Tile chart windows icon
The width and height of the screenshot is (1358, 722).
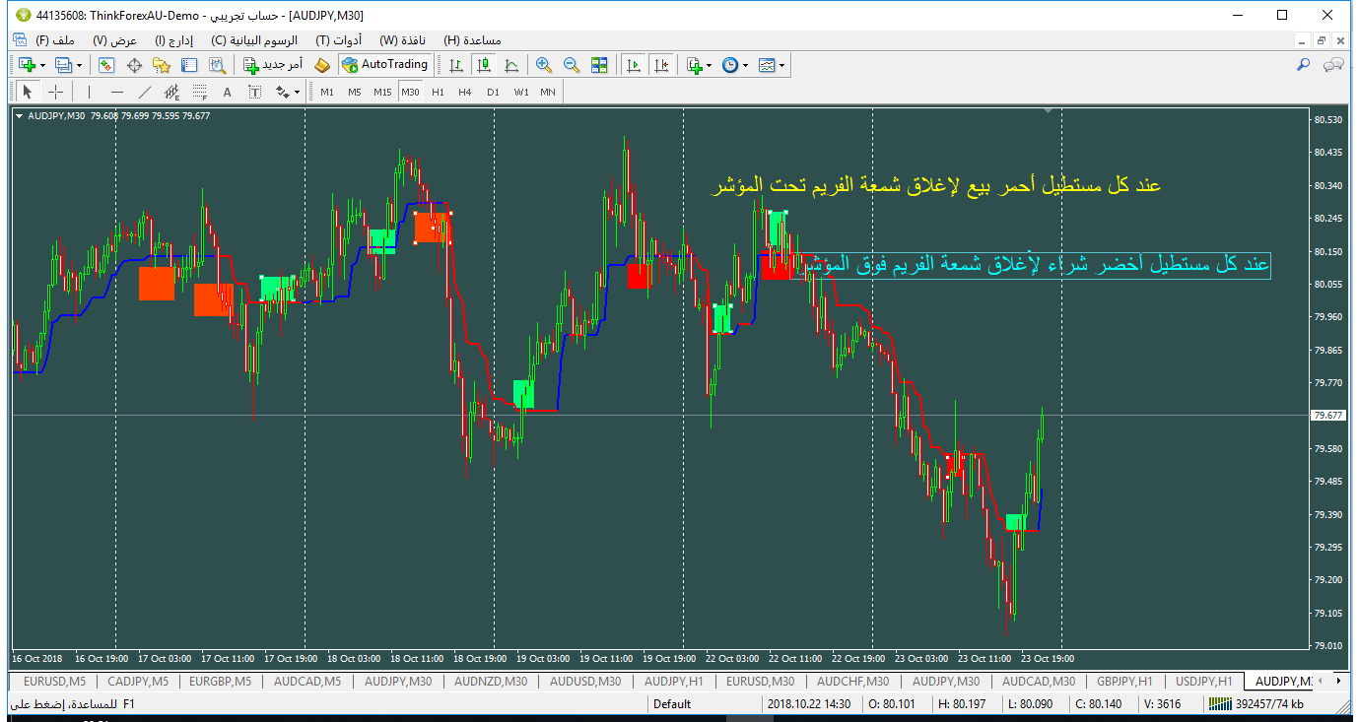[x=599, y=65]
